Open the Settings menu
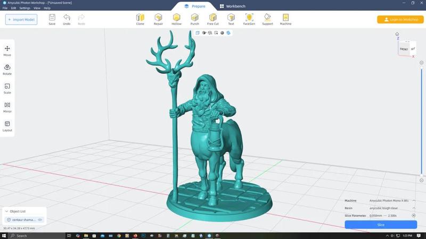This screenshot has width=426, height=239. click(x=24, y=8)
